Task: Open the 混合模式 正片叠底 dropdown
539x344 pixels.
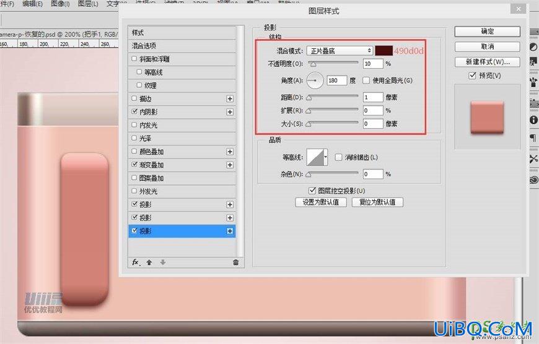Action: pyautogui.click(x=340, y=51)
